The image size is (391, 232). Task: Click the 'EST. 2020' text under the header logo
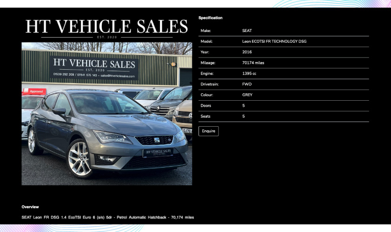click(x=107, y=37)
